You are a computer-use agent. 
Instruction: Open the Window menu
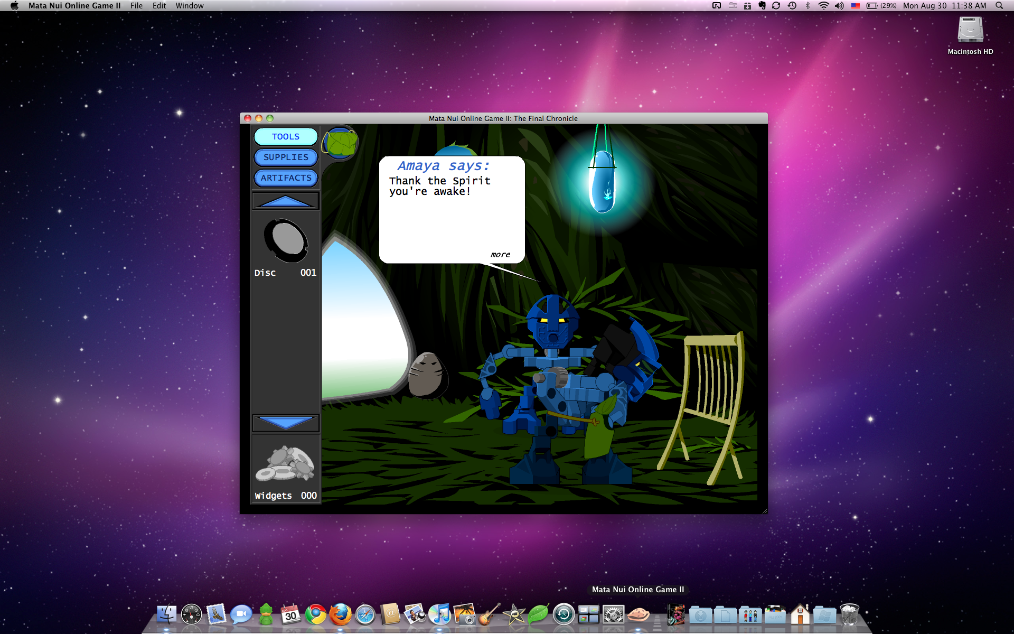pos(190,6)
